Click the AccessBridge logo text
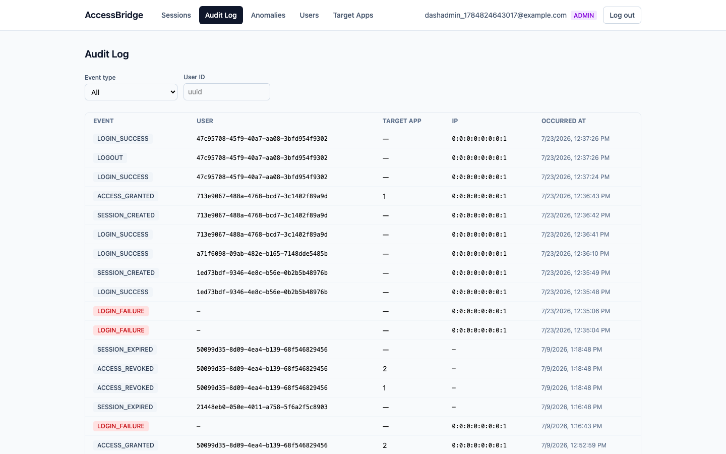The width and height of the screenshot is (726, 454). (x=114, y=15)
